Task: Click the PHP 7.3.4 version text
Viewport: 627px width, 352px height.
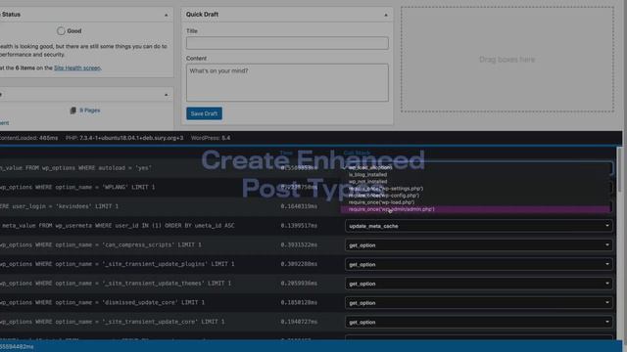Action: click(124, 138)
